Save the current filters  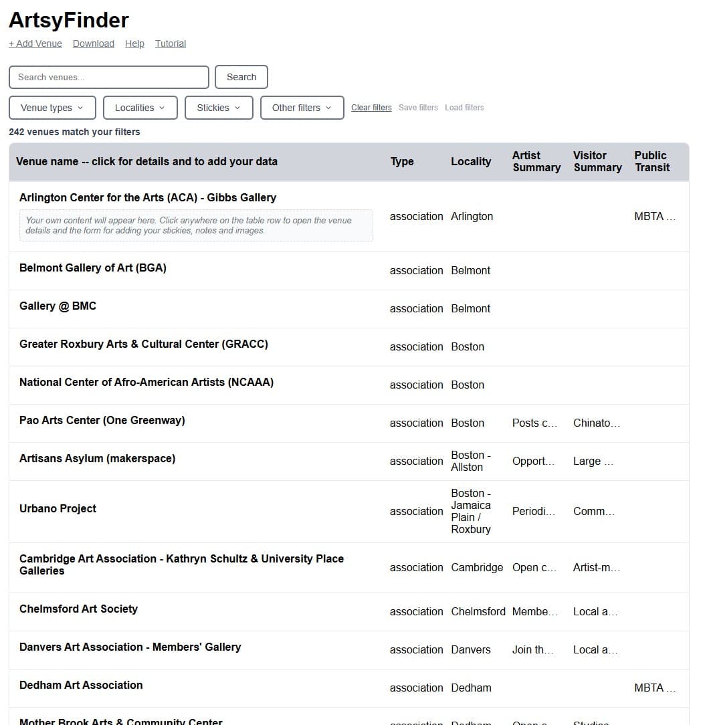(418, 107)
